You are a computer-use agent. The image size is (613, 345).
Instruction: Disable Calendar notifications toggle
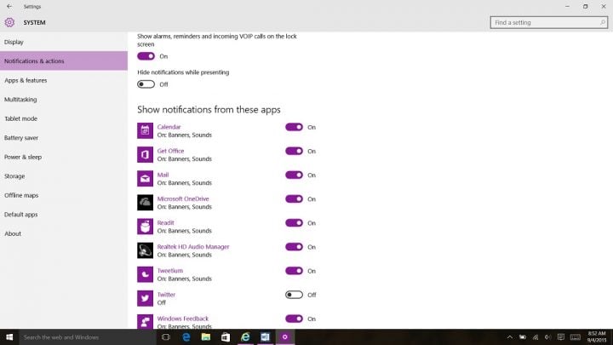(294, 127)
